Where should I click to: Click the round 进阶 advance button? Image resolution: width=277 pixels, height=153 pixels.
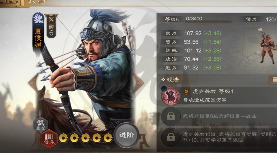(x=126, y=135)
